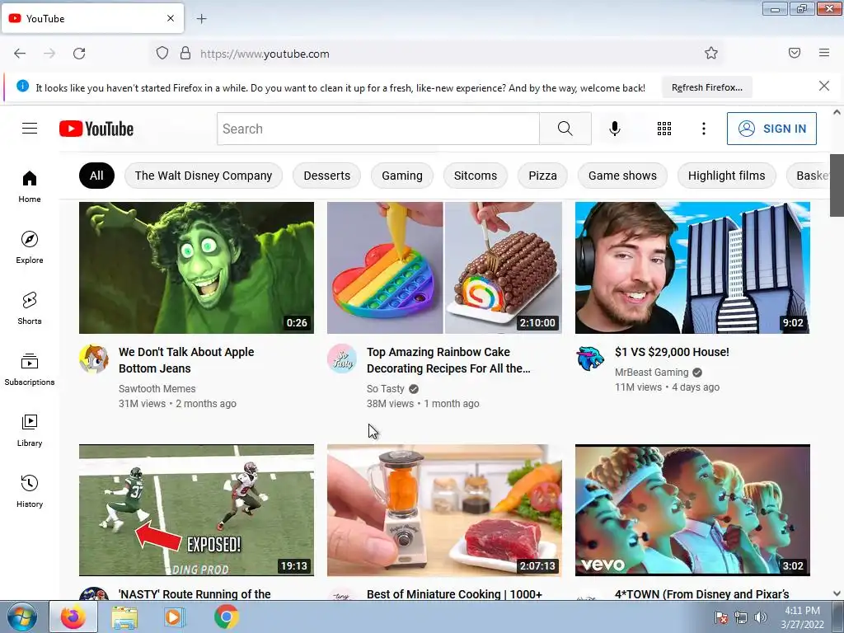Select the Game shows filter chip
844x633 pixels.
pyautogui.click(x=622, y=176)
